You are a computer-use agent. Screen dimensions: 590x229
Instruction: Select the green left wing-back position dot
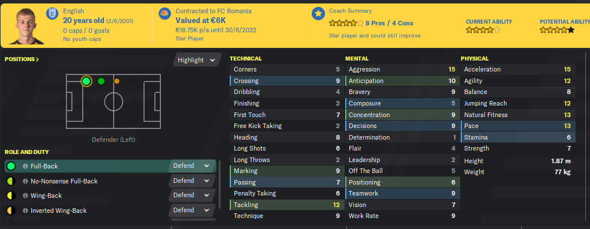point(101,81)
